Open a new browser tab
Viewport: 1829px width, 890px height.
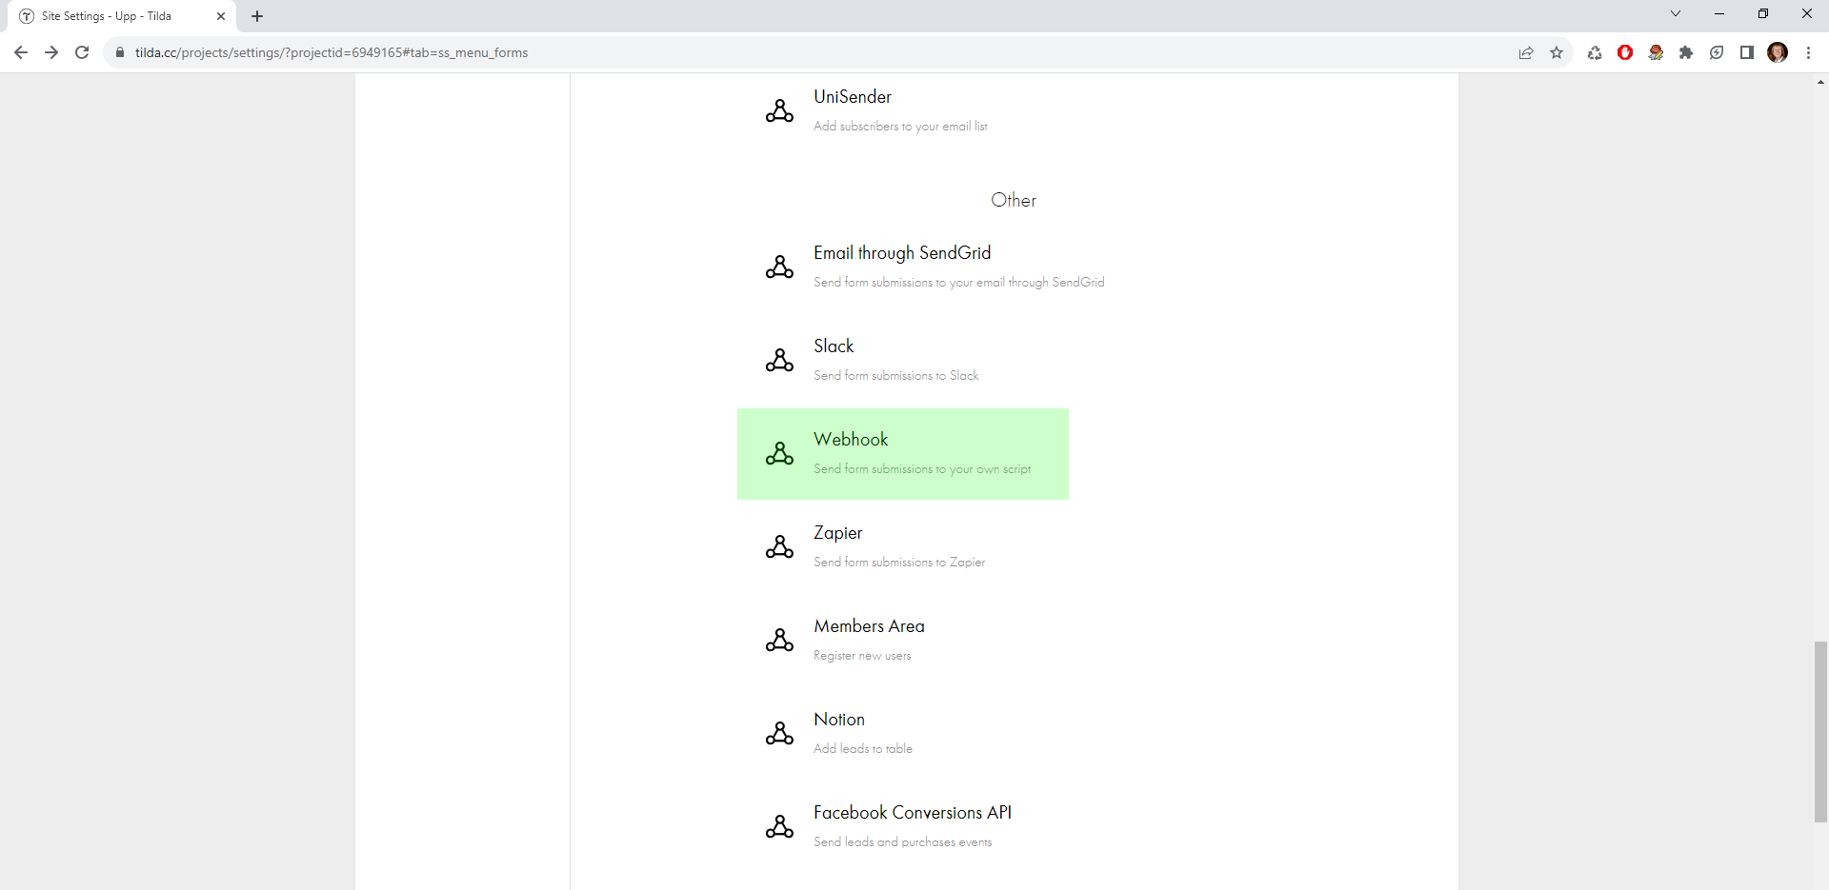257,16
